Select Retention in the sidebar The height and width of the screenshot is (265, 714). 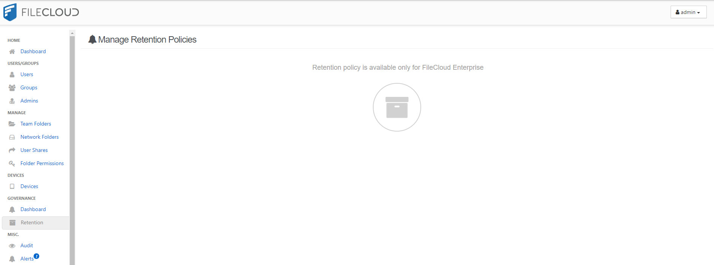[32, 223]
